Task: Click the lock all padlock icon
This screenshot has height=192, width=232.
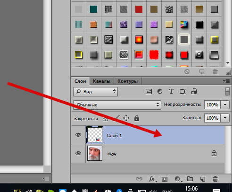Action: (x=137, y=118)
